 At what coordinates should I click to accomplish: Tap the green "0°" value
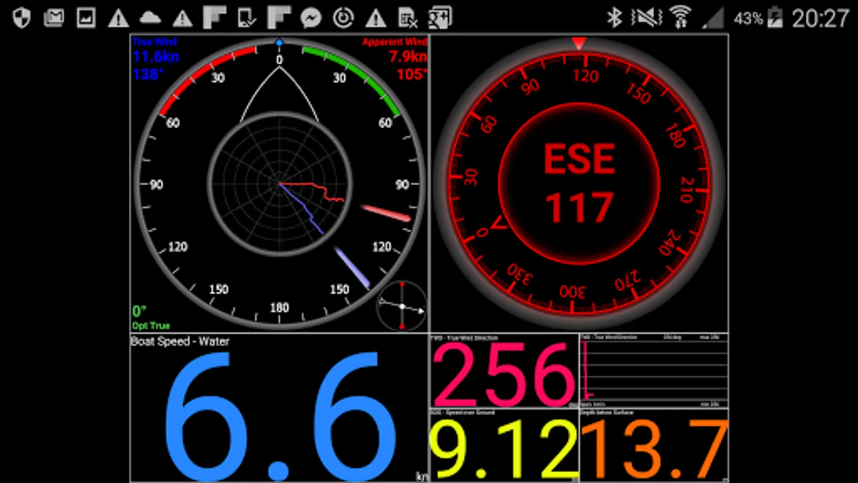pos(139,311)
